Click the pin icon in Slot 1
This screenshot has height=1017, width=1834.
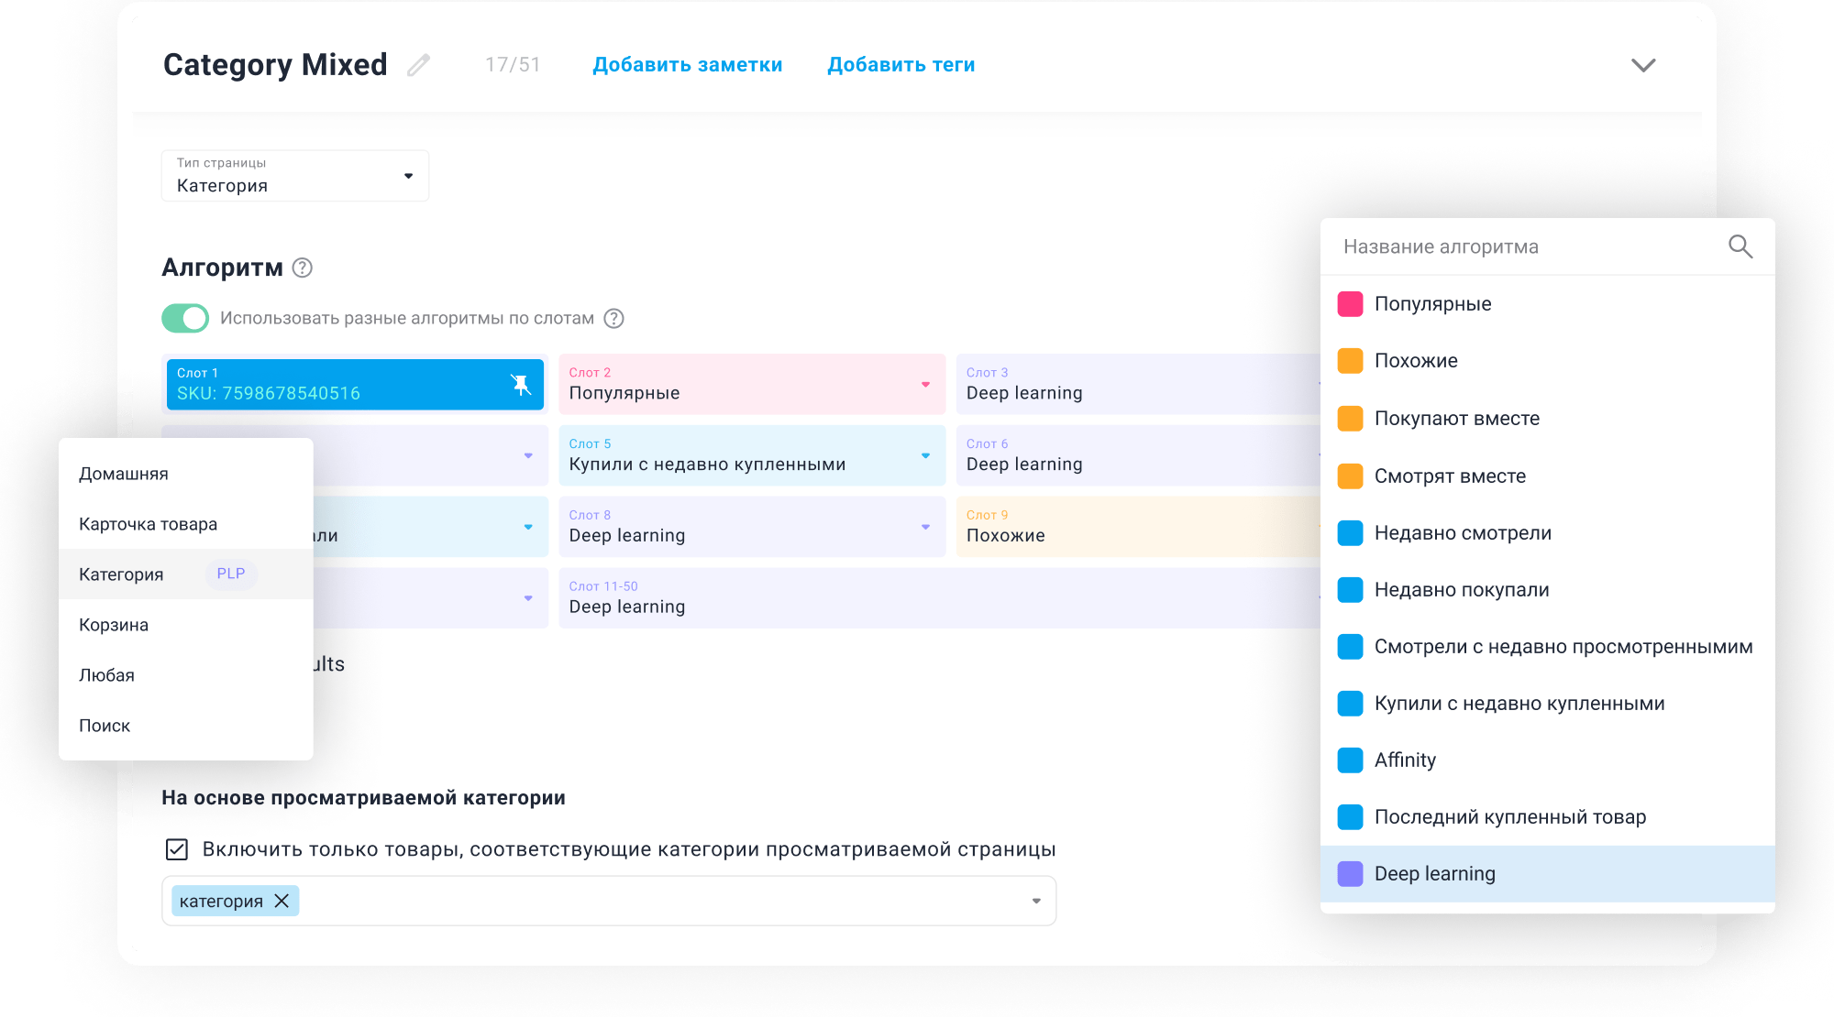click(x=521, y=385)
